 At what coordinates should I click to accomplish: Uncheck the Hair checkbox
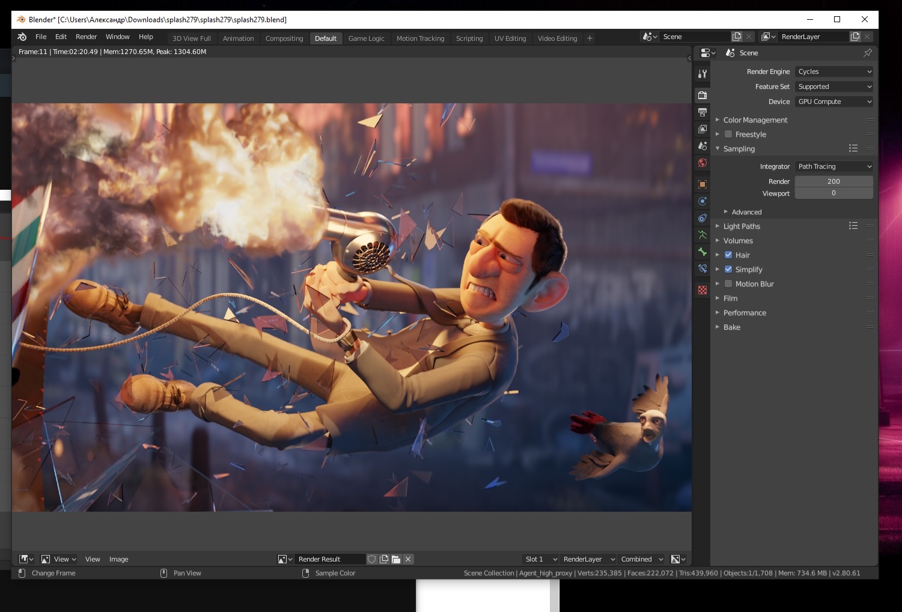tap(728, 255)
